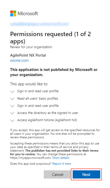Click the Microsoft four-square logo
This screenshot has width=110, height=188.
[13, 13]
